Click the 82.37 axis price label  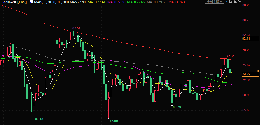(x=246, y=35)
